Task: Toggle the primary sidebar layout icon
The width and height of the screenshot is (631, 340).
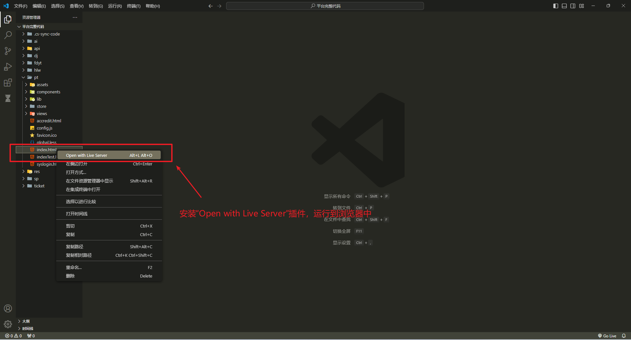Action: click(x=556, y=6)
